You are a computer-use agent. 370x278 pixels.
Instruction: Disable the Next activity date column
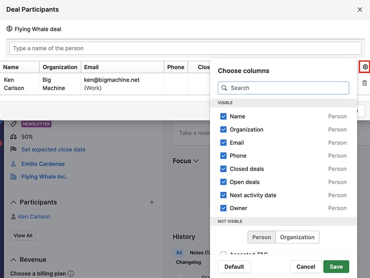tap(223, 195)
